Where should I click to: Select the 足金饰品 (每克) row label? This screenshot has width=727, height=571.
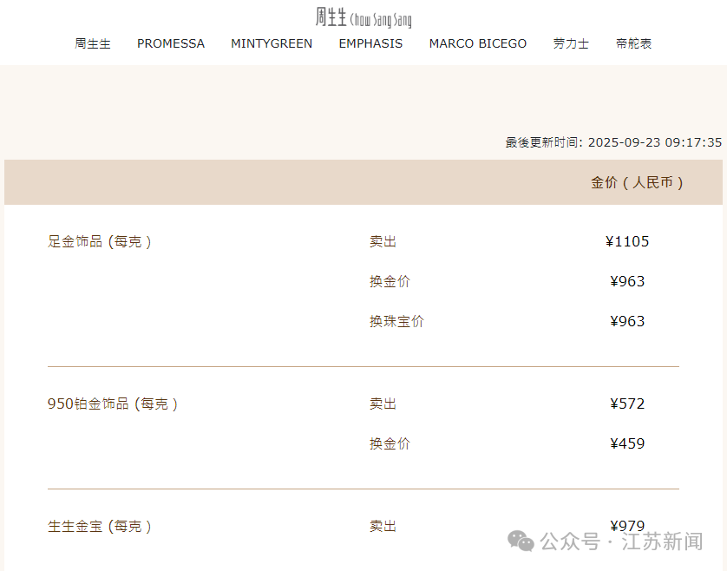coord(100,242)
